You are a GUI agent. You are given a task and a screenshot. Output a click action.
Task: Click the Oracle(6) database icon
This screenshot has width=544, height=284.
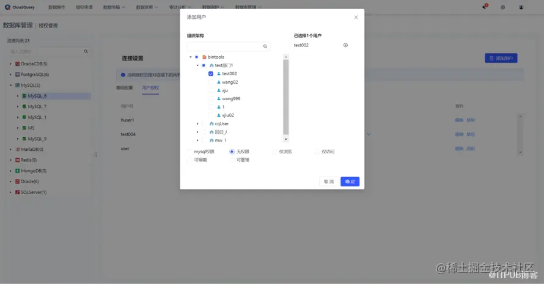click(x=17, y=181)
